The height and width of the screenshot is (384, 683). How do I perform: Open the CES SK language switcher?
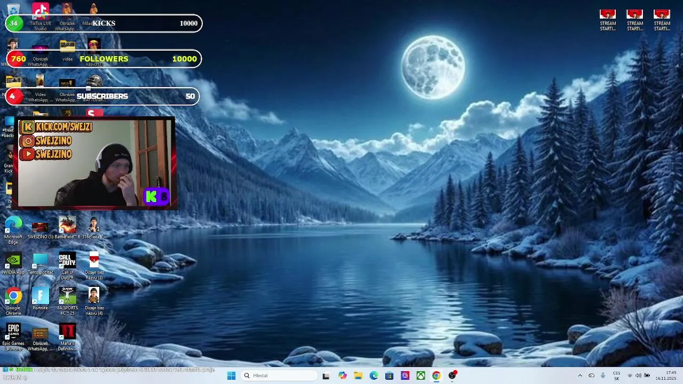point(617,375)
